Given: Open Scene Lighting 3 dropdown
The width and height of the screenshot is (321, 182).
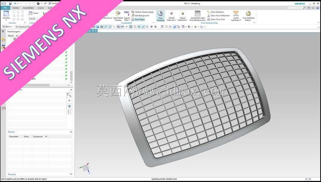Looking at the screenshot, I should [x=236, y=16].
